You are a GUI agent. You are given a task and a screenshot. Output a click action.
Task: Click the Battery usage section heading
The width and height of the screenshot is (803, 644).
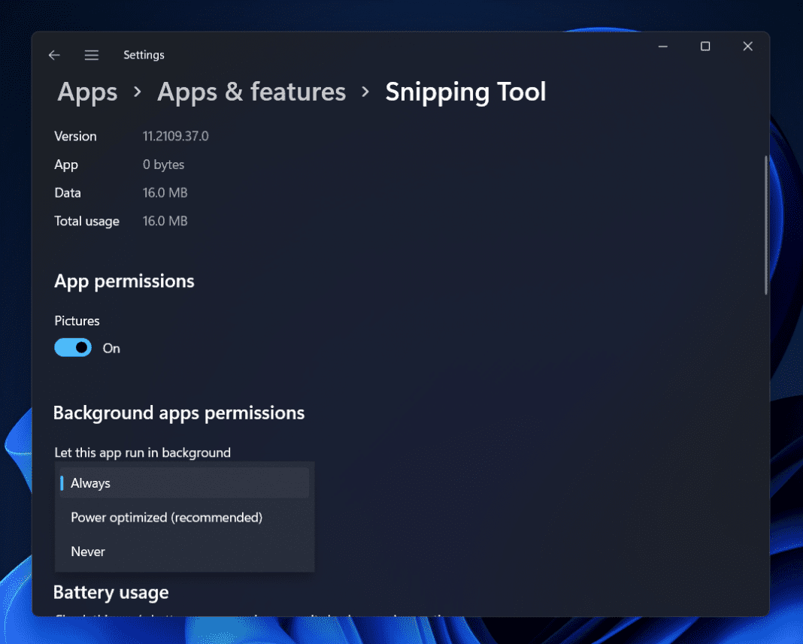[111, 592]
